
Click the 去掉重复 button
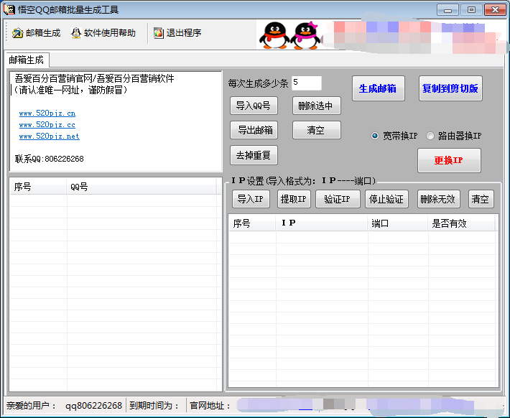point(254,155)
